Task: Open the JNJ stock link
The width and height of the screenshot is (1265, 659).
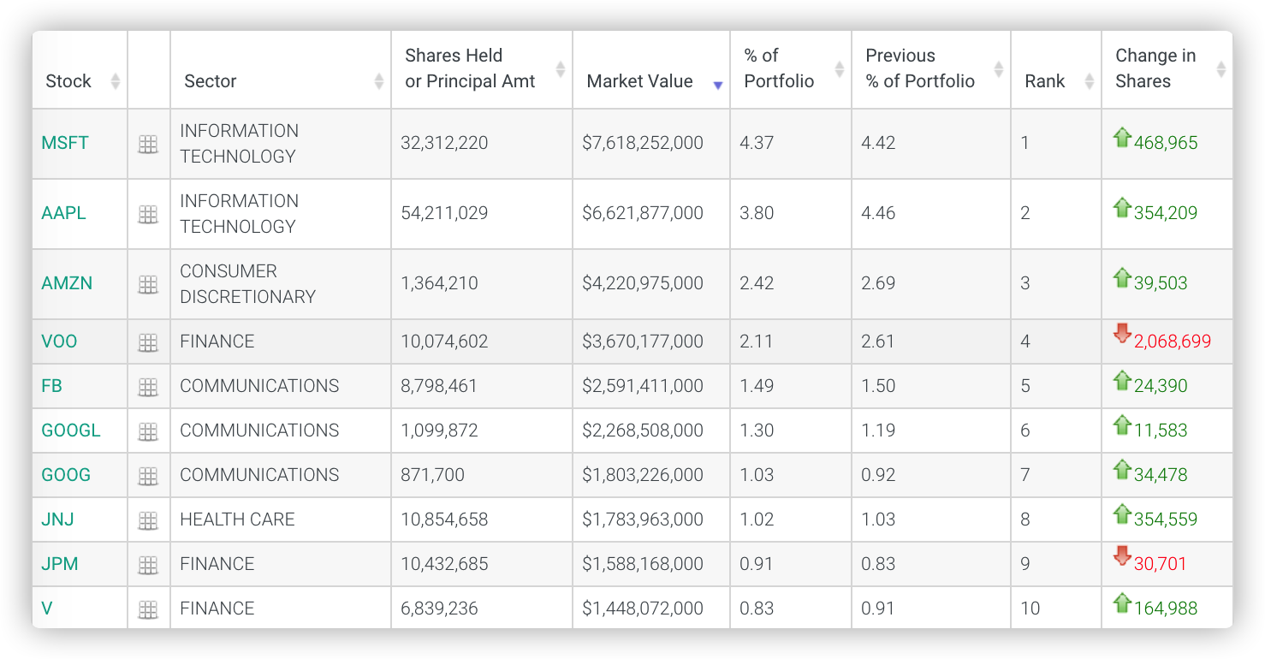Action: click(60, 519)
